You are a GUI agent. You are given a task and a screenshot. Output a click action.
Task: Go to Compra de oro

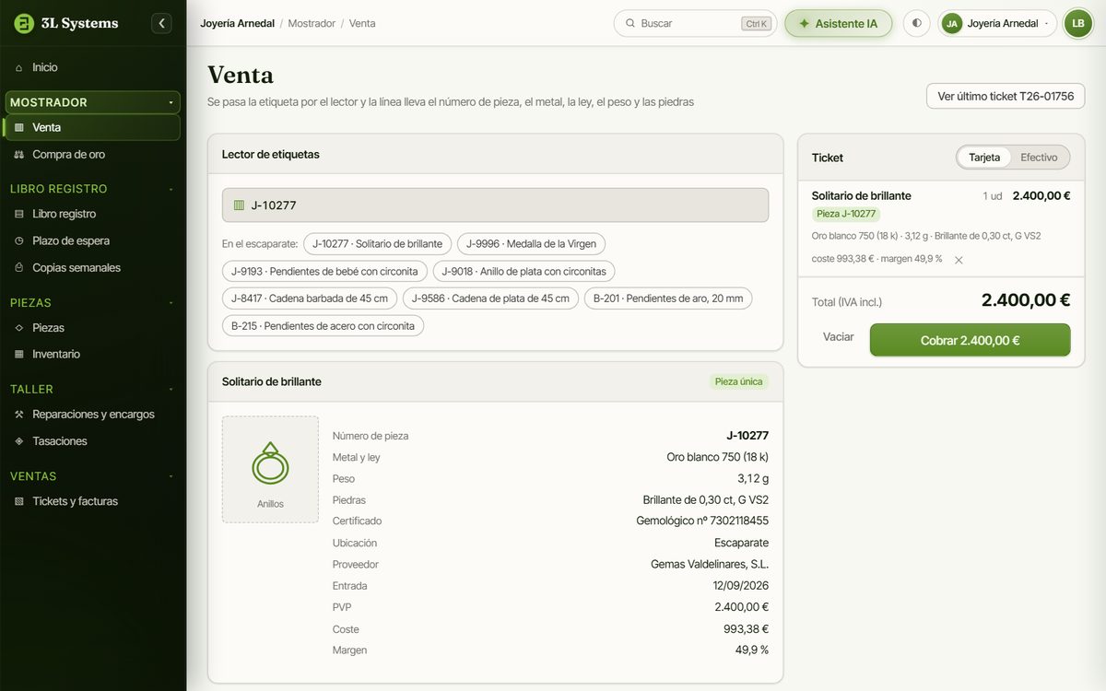[93, 155]
